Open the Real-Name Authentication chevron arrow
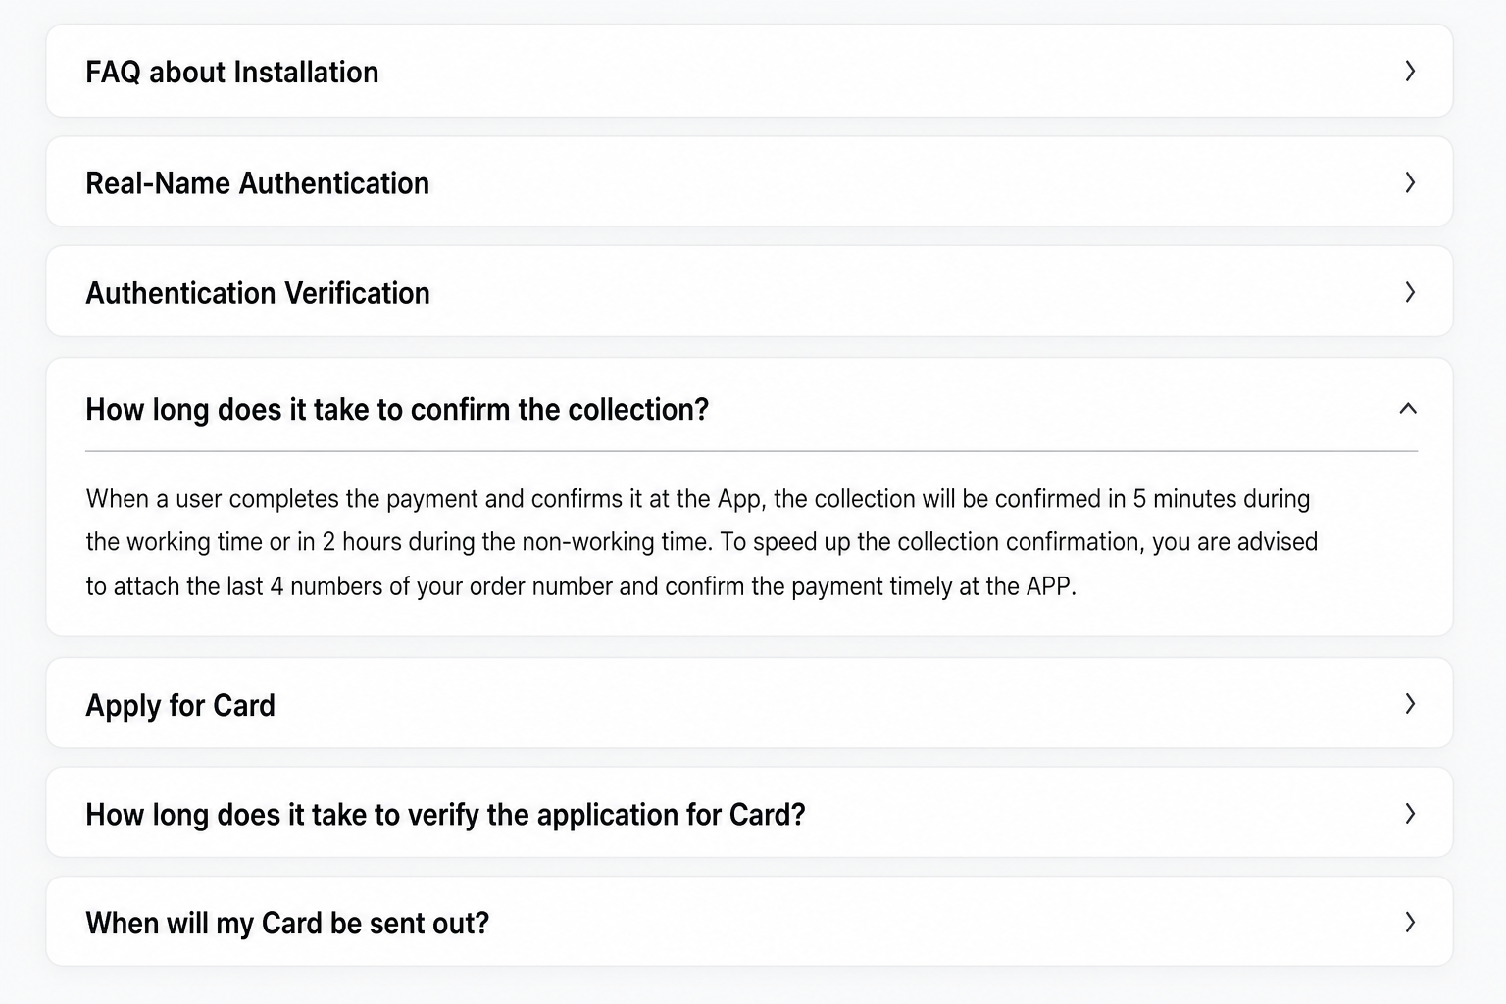 1409,182
